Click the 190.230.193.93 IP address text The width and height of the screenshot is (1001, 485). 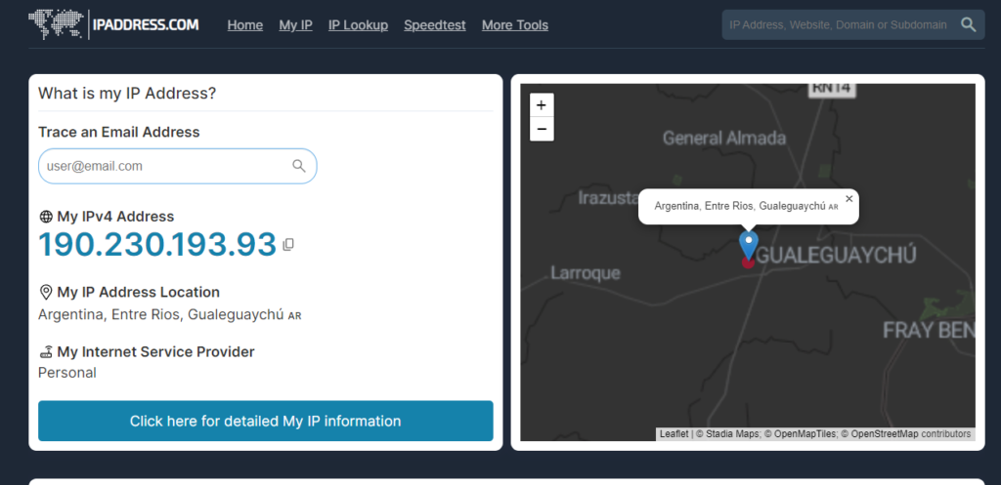(x=157, y=245)
